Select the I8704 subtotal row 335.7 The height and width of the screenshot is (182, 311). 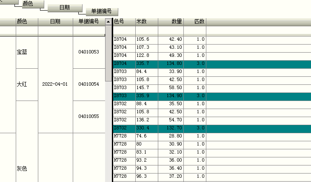pyautogui.click(x=212, y=64)
